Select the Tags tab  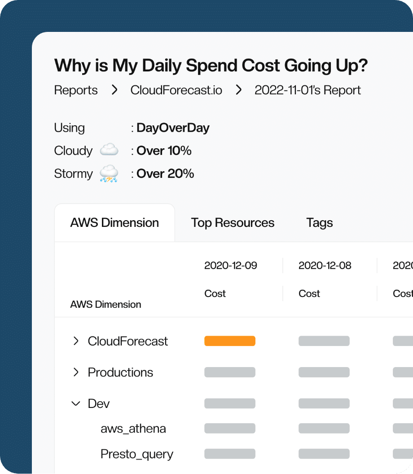(319, 223)
